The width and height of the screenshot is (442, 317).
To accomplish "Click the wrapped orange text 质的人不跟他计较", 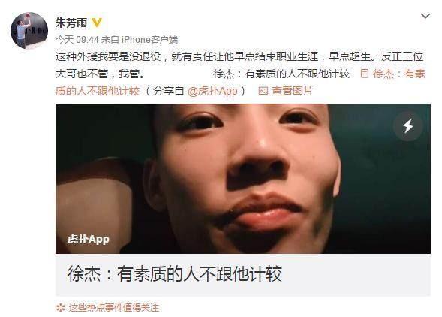I will pos(98,91).
